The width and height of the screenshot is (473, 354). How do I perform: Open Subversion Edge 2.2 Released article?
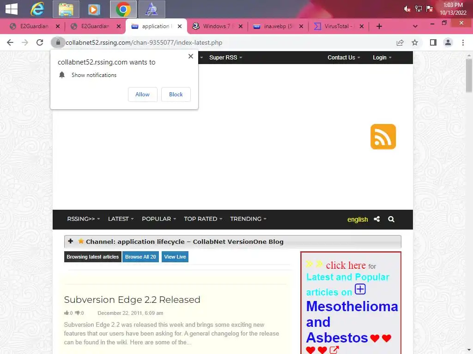tap(132, 300)
